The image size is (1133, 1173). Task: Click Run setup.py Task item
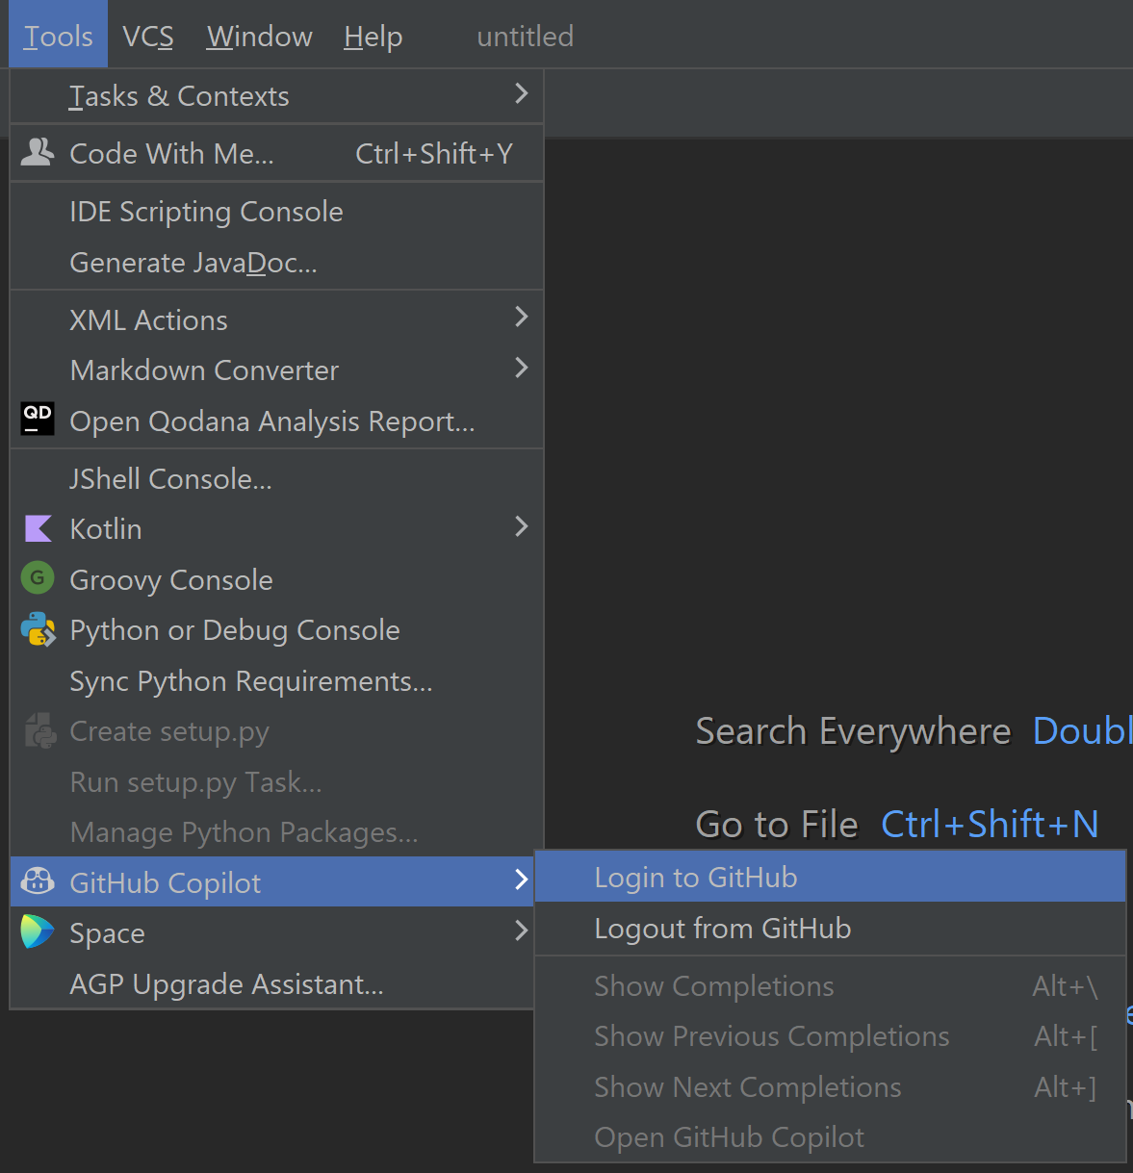point(276,782)
